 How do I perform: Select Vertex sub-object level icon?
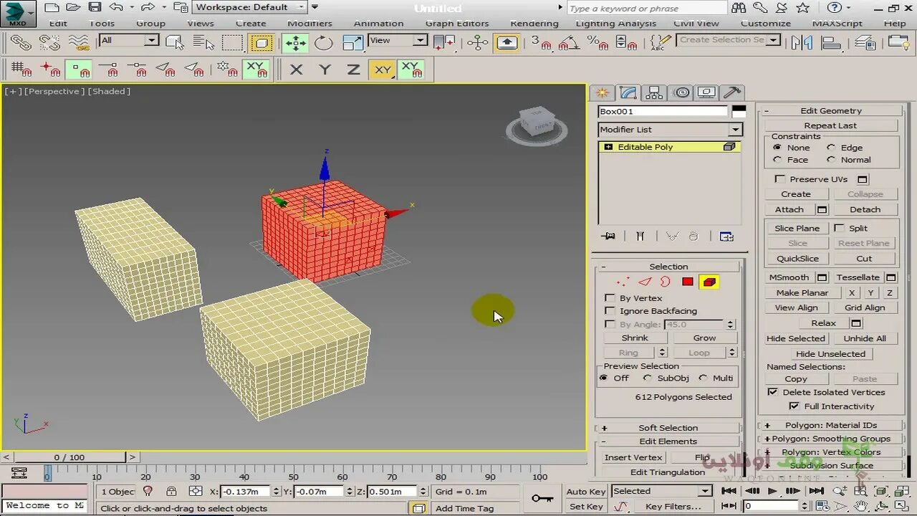(x=623, y=282)
